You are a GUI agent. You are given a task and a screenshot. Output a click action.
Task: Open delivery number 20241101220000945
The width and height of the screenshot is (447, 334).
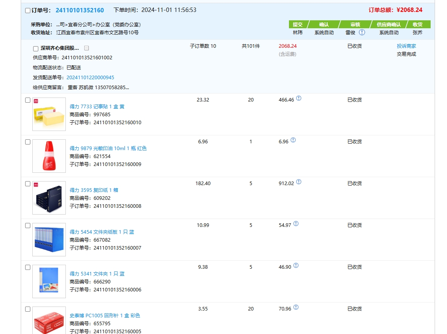90,78
